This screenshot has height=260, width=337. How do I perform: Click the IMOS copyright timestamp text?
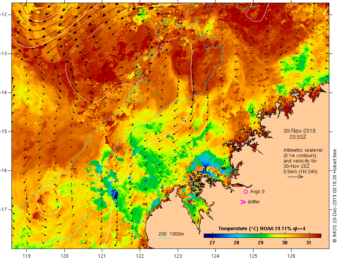click(334, 196)
